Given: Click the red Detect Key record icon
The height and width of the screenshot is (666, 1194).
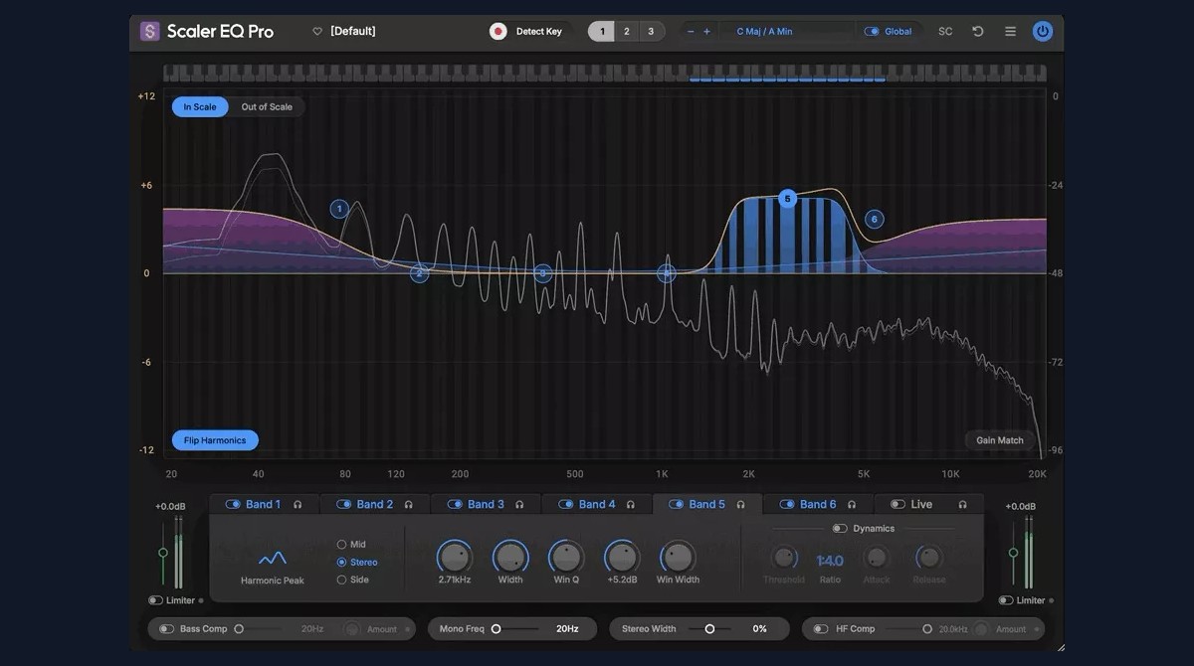Looking at the screenshot, I should tap(498, 32).
